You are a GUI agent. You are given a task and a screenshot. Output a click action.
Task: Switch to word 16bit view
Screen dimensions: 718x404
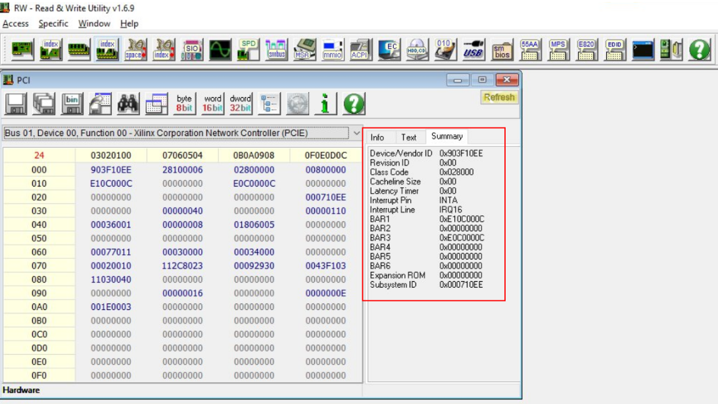click(x=212, y=103)
